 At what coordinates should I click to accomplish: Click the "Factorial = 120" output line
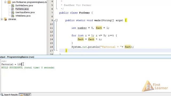(11, 64)
